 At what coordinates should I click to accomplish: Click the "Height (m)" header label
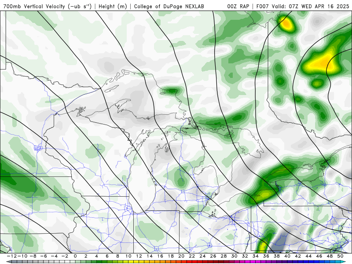click(113, 6)
